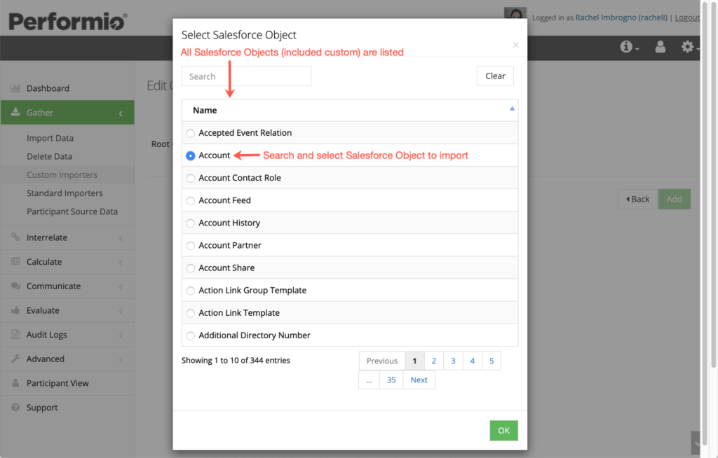Image resolution: width=718 pixels, height=458 pixels.
Task: Open Import Data in the sidebar
Action: pyautogui.click(x=50, y=138)
